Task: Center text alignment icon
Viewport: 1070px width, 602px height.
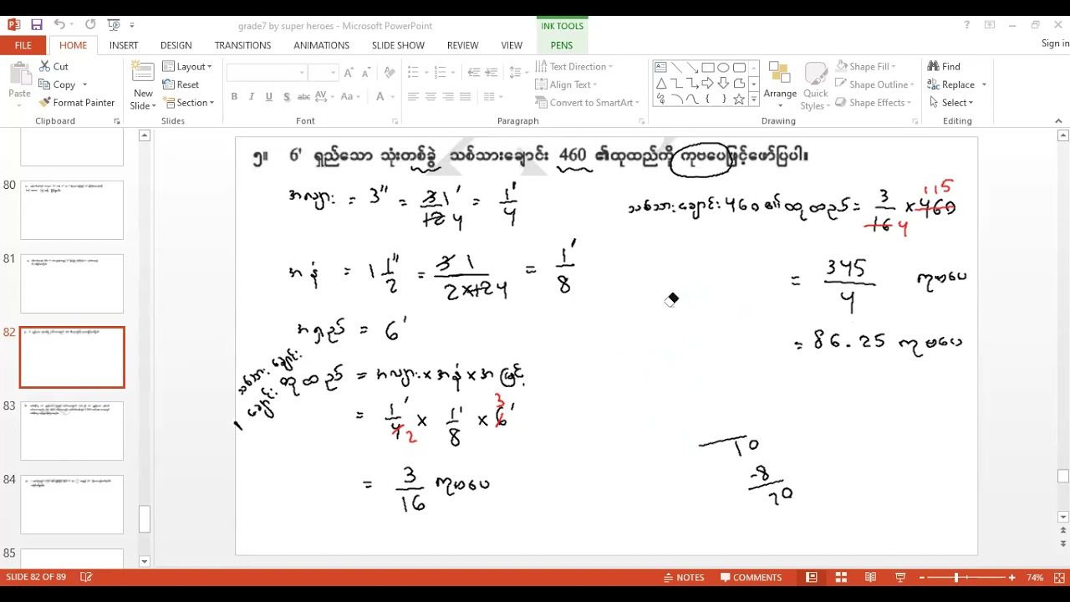Action: pyautogui.click(x=431, y=97)
